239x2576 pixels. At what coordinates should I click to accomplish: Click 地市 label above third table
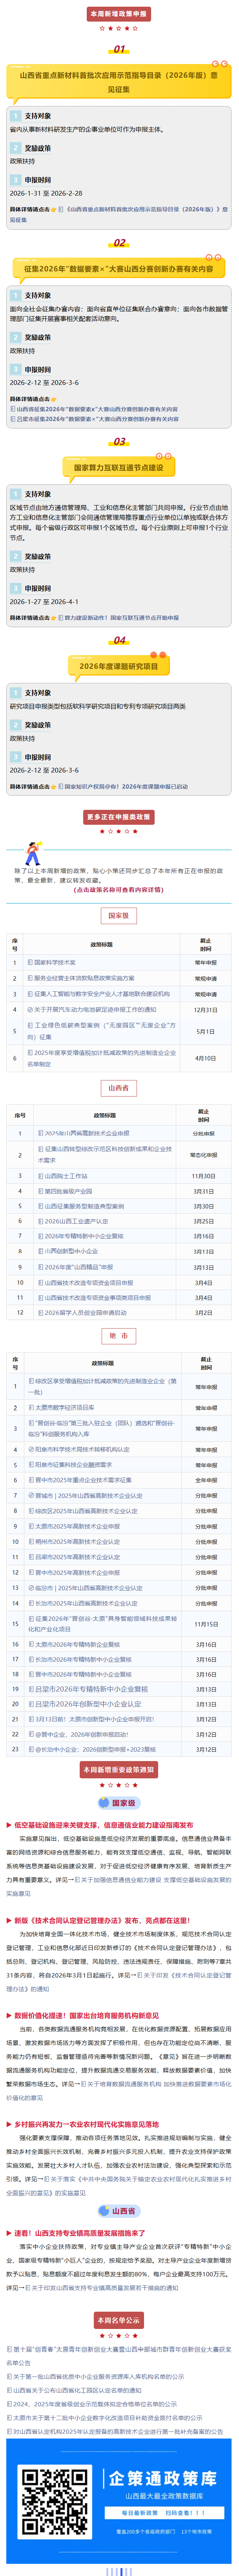119,1336
